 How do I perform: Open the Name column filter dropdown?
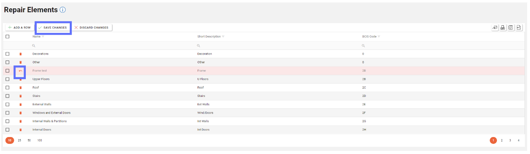click(x=43, y=37)
